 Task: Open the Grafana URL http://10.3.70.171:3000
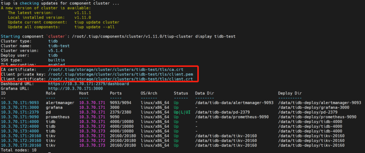(75, 88)
